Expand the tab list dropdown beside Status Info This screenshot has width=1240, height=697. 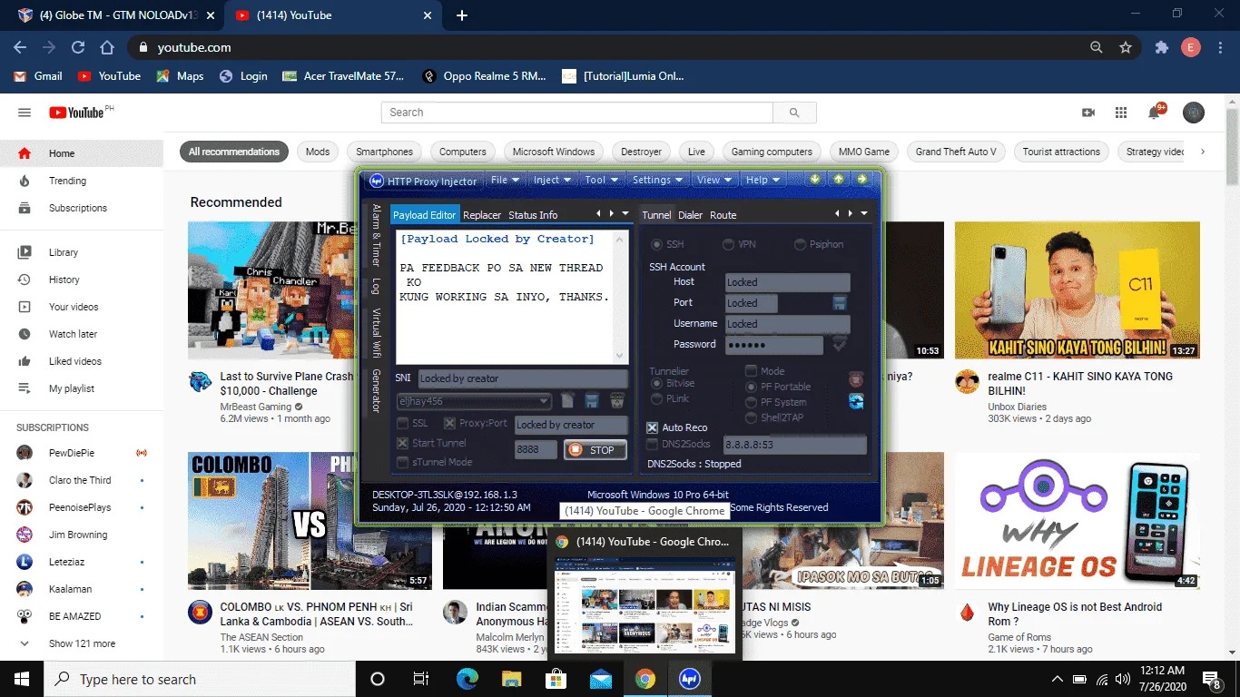625,214
